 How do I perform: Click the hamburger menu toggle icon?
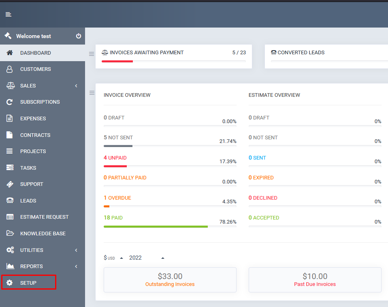pyautogui.click(x=9, y=15)
